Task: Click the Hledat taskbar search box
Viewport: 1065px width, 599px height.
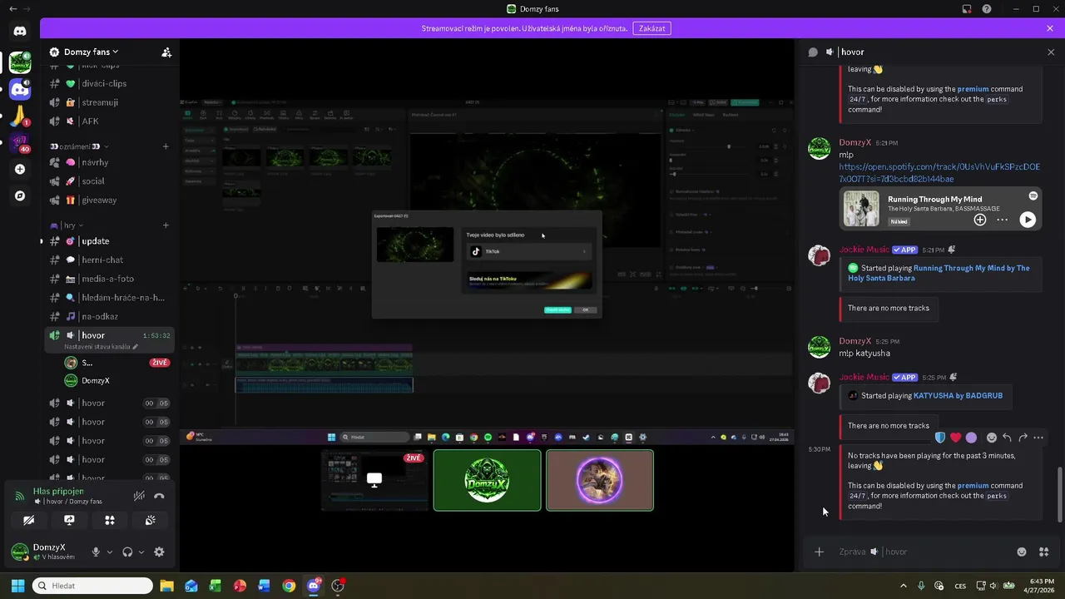Action: pyautogui.click(x=92, y=586)
